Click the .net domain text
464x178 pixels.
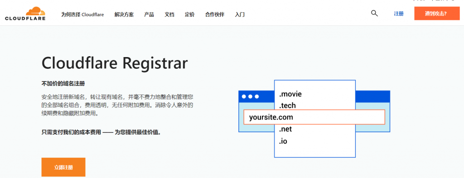pos(285,129)
